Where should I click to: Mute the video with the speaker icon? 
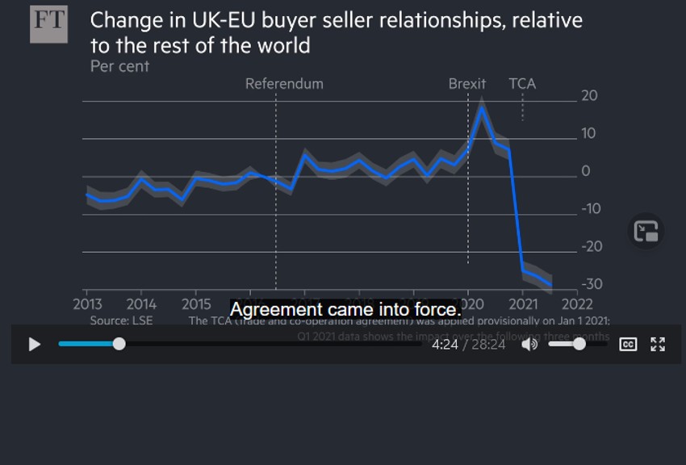[x=529, y=345]
